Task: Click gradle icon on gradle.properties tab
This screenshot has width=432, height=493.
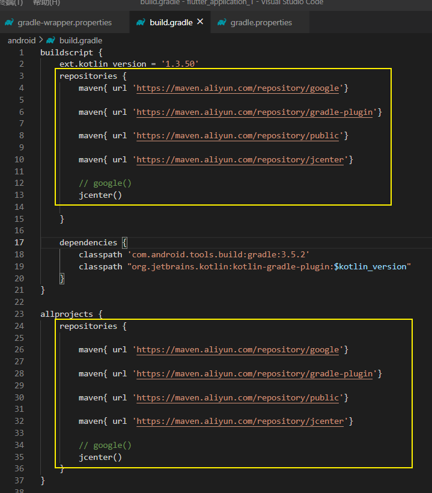Action: (x=222, y=22)
